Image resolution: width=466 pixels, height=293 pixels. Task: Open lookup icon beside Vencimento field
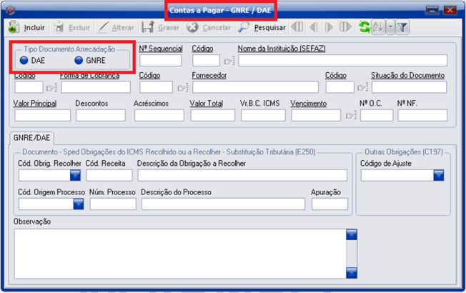pyautogui.click(x=351, y=115)
